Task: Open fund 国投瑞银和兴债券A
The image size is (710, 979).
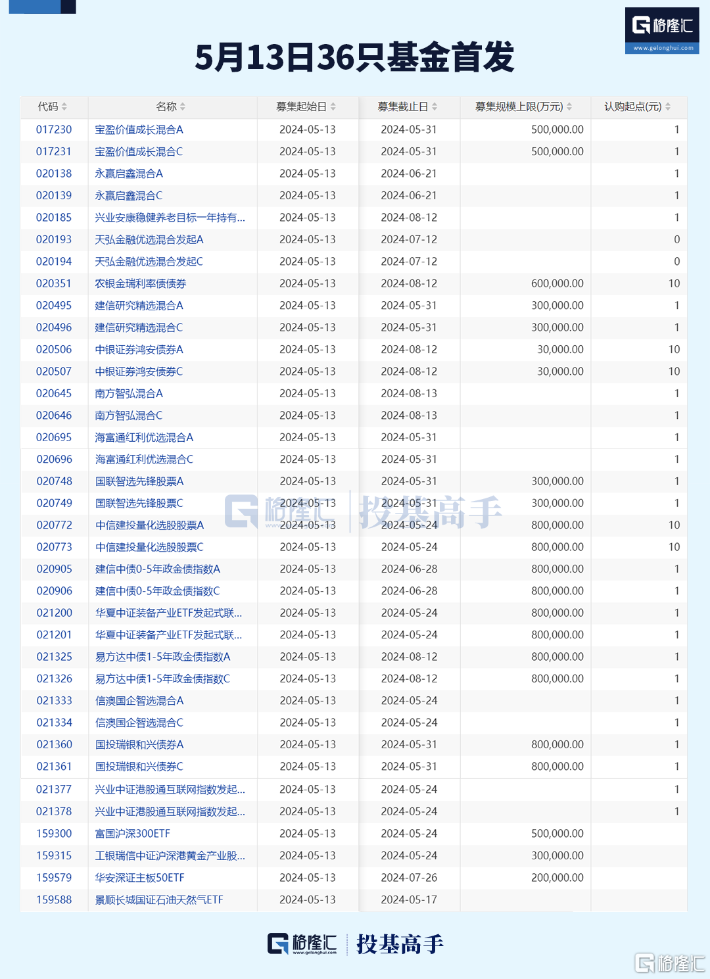Action: (x=139, y=745)
